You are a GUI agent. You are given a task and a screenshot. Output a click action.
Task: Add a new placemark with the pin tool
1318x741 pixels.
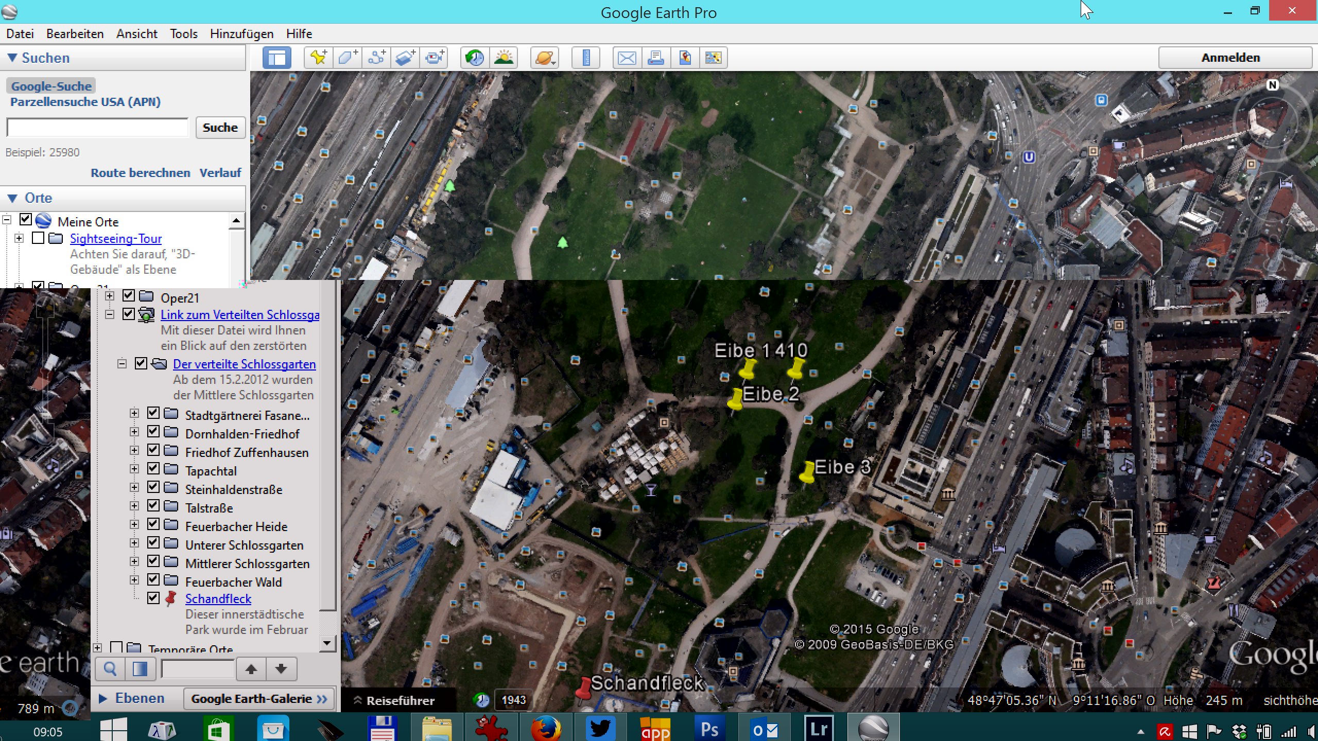pyautogui.click(x=318, y=58)
